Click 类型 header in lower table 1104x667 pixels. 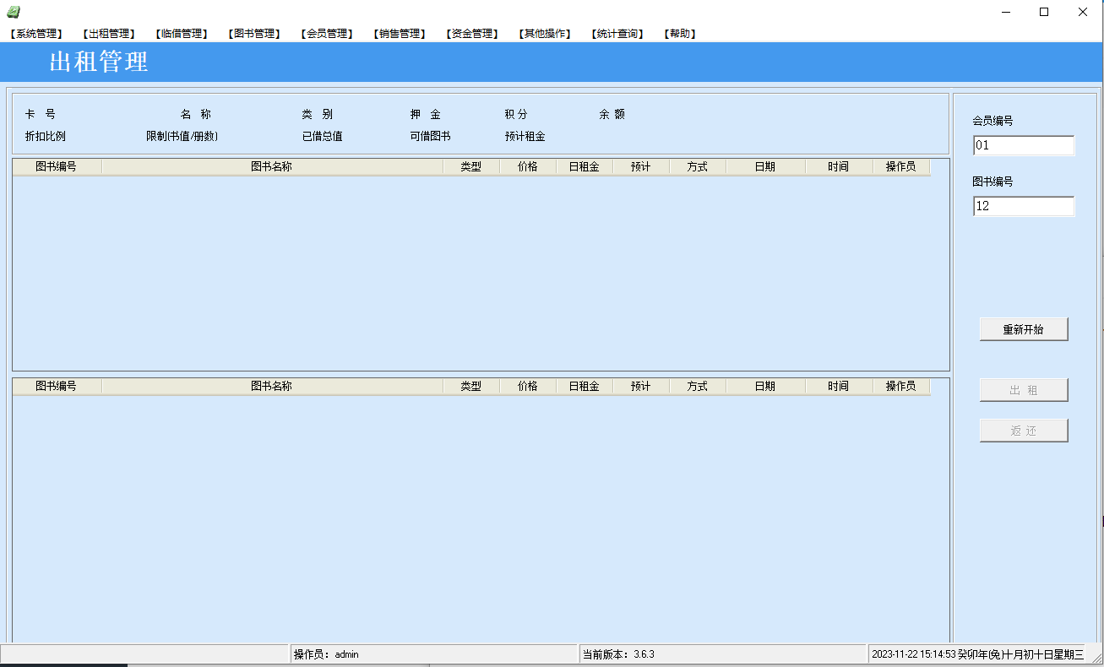click(x=471, y=386)
